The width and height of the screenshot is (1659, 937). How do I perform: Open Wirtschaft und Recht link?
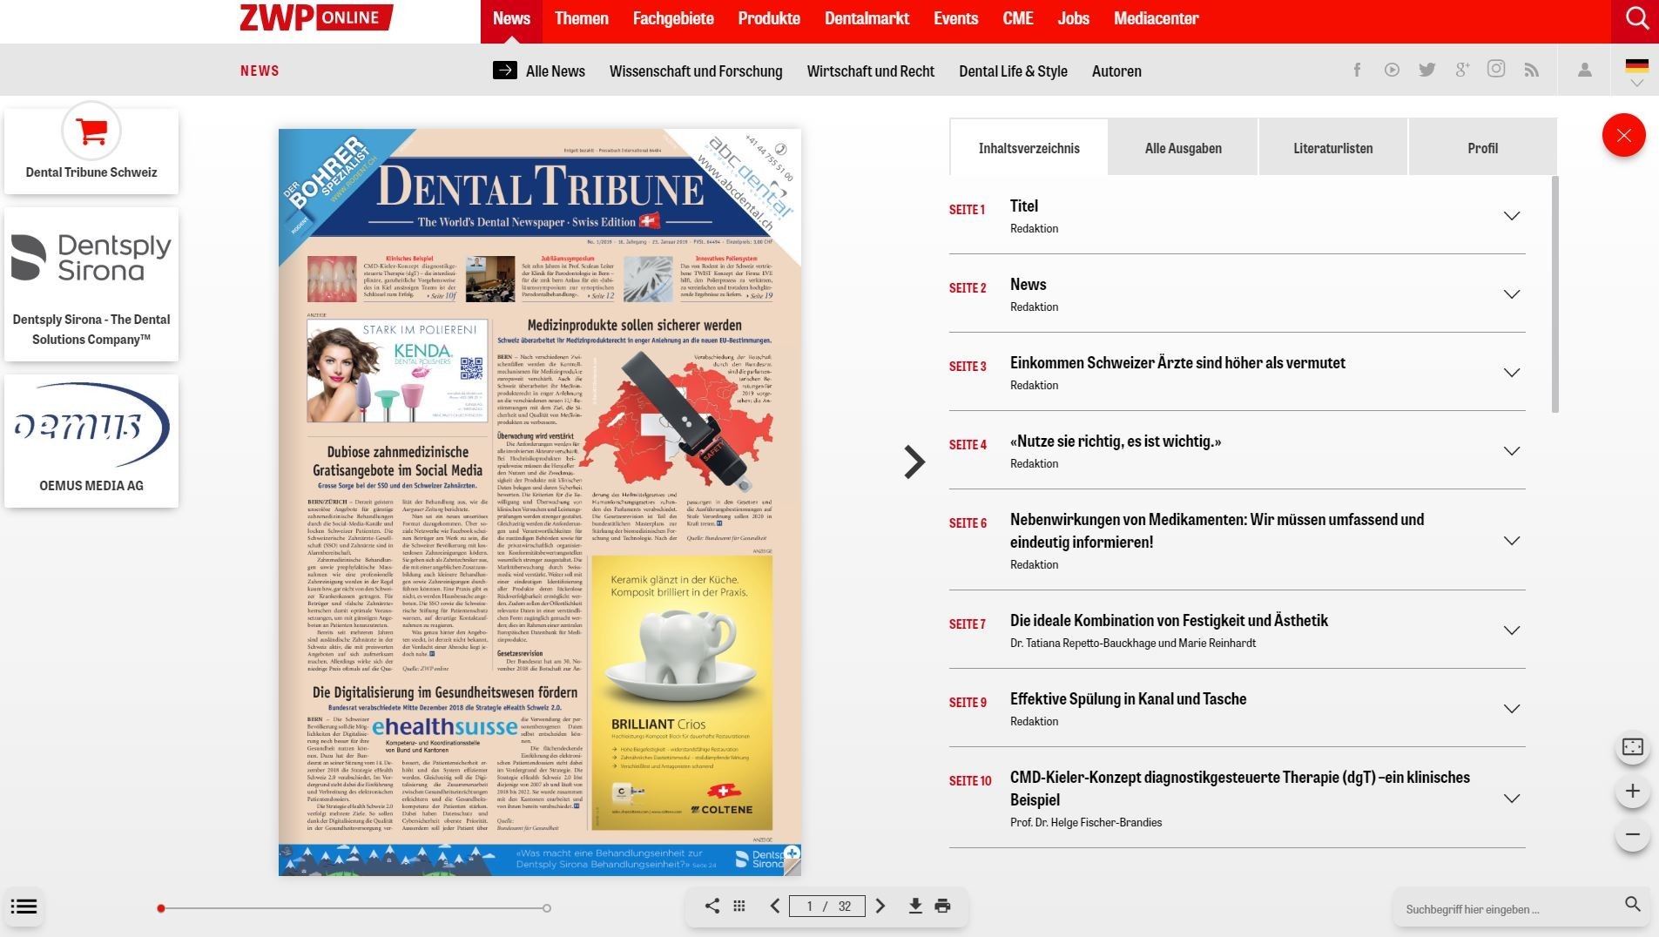tap(870, 71)
